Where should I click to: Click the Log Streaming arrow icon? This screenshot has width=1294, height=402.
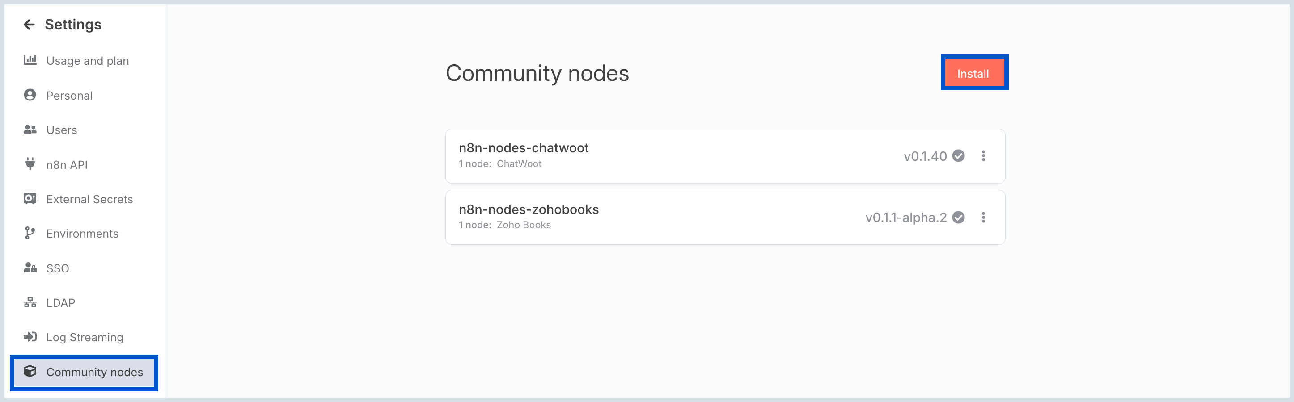click(x=30, y=337)
